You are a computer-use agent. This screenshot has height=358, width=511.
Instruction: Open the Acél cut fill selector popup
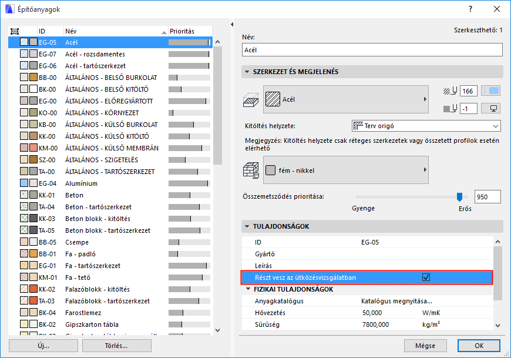coord(346,99)
